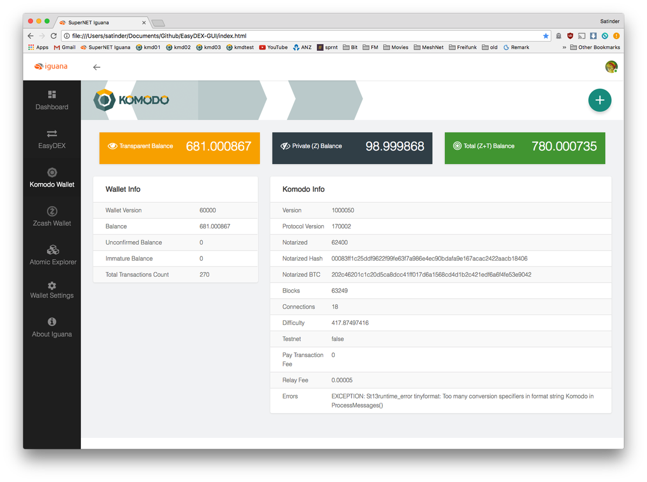
Task: Expand the Bit bookmarks folder
Action: point(350,47)
